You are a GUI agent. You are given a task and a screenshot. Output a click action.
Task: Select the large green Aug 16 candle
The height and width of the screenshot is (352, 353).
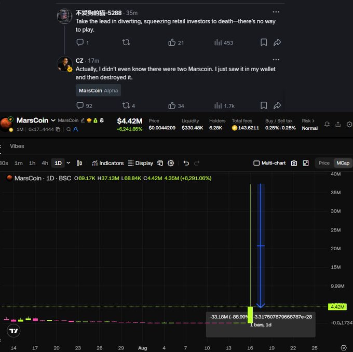pos(250,315)
